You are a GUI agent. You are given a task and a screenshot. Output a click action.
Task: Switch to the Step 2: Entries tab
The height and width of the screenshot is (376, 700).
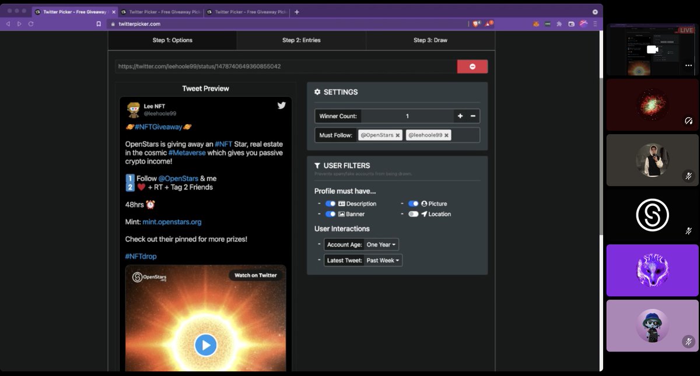pos(302,40)
